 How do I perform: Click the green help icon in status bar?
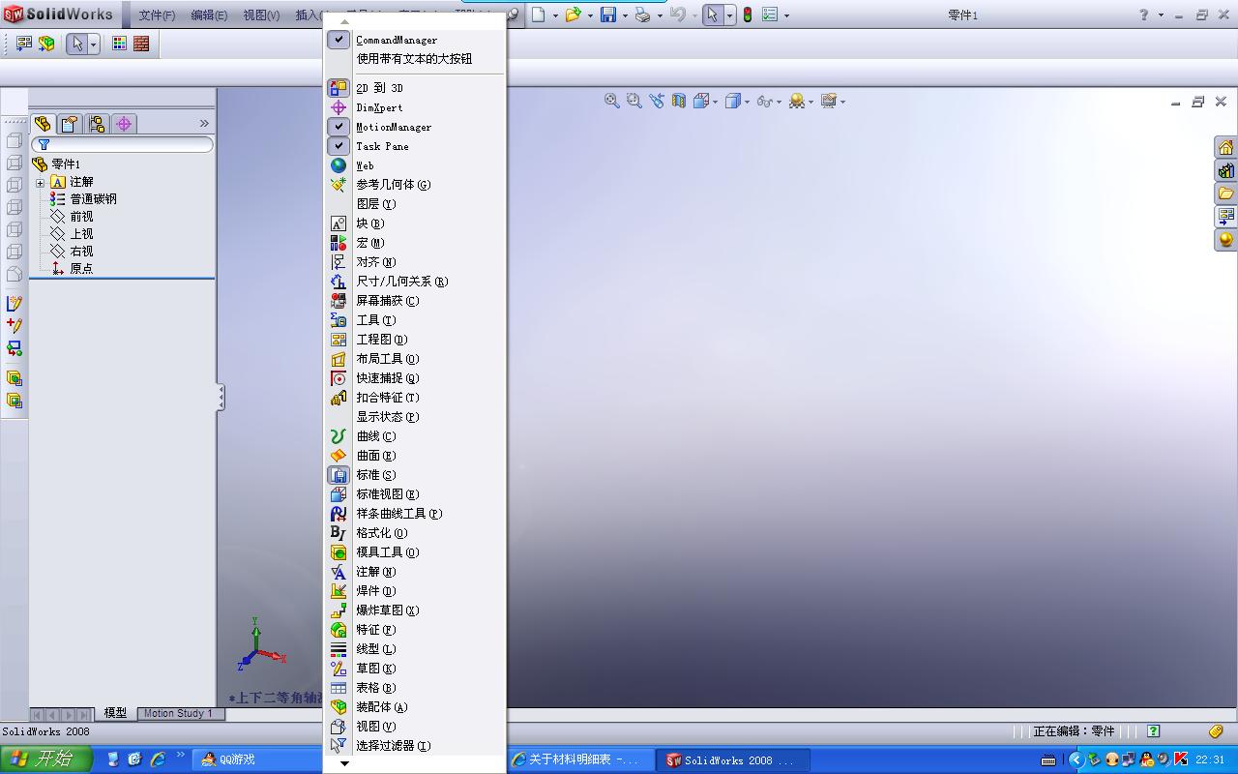pyautogui.click(x=1153, y=731)
